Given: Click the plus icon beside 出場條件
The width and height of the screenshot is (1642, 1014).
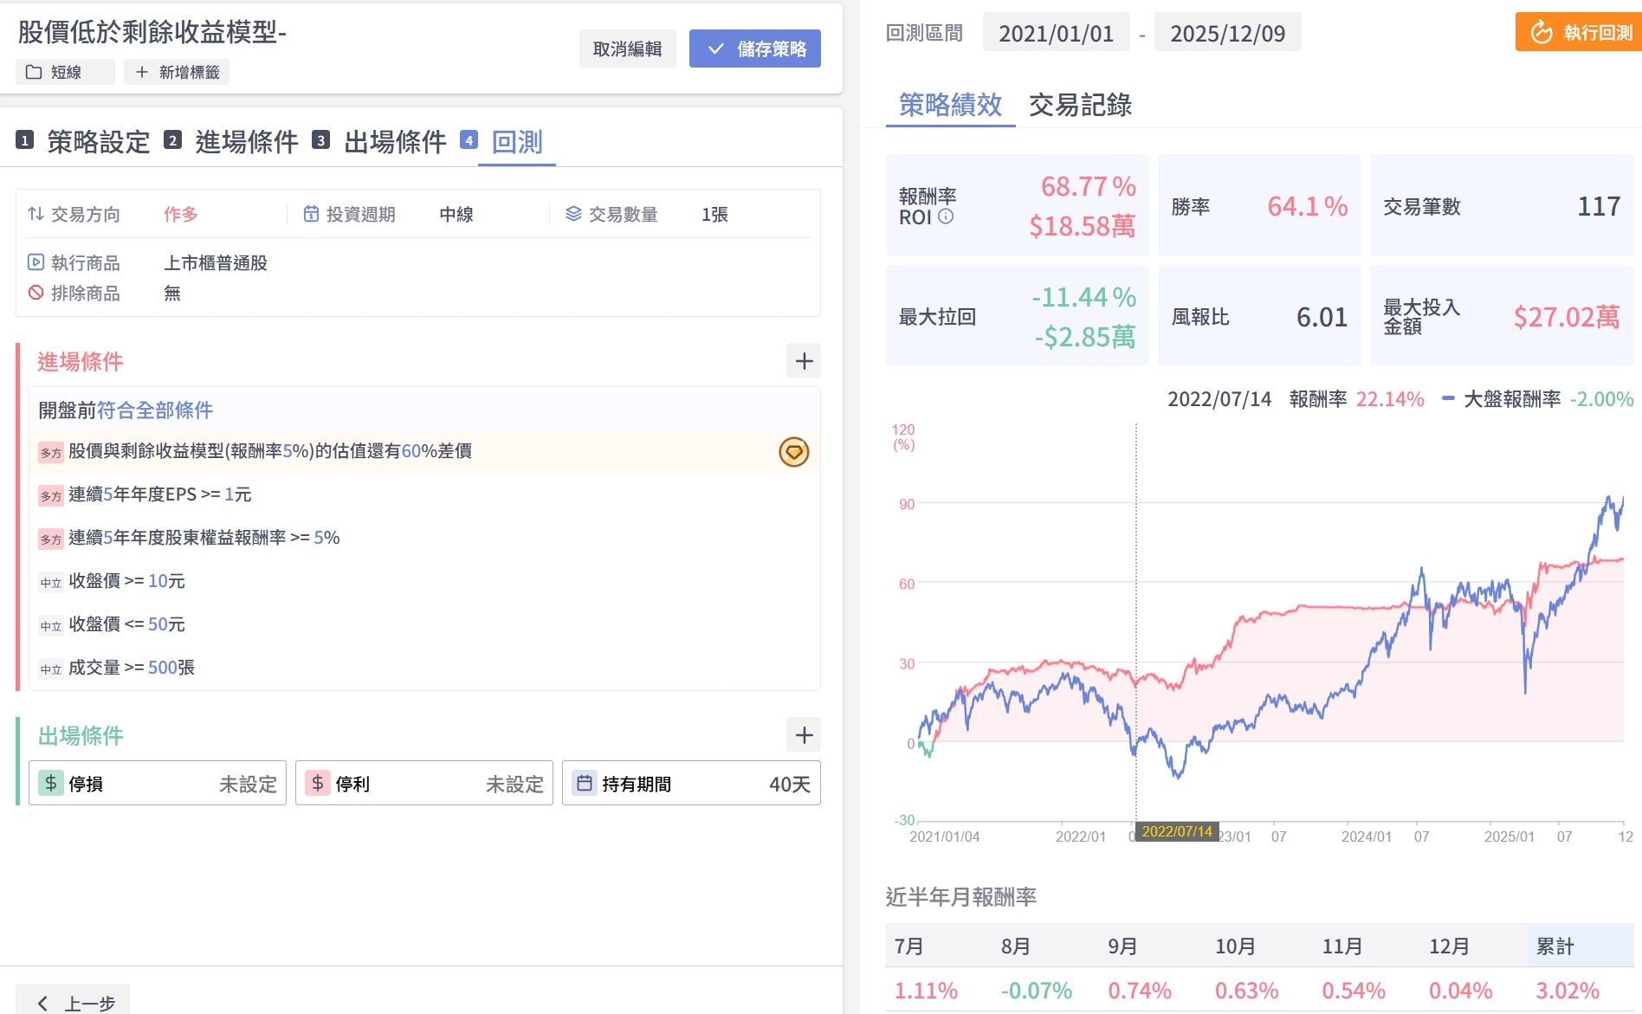Looking at the screenshot, I should point(804,735).
